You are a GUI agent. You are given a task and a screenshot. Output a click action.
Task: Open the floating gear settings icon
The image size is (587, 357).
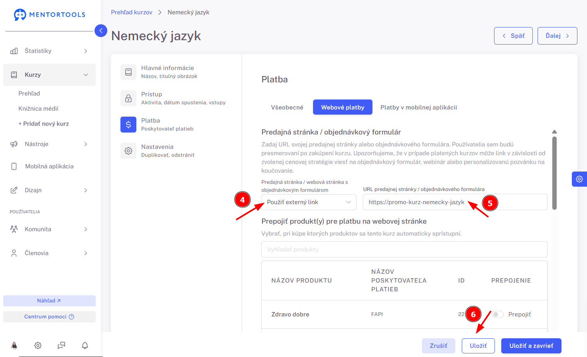pos(579,179)
